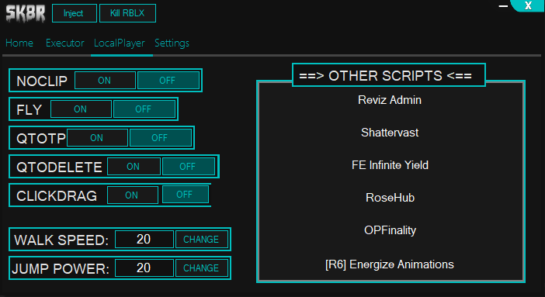Run the [R6] Energize Animations script
Viewport: 545px width, 297px height.
pos(390,264)
